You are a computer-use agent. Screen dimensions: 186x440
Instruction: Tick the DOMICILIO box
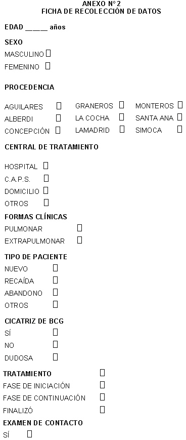tap(46, 191)
